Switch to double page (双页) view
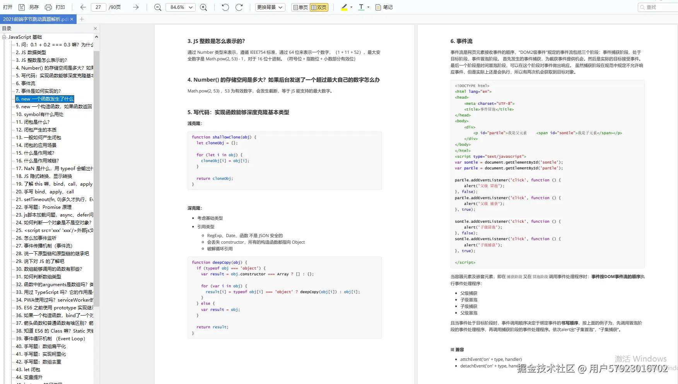Image resolution: width=678 pixels, height=384 pixels. (x=319, y=7)
